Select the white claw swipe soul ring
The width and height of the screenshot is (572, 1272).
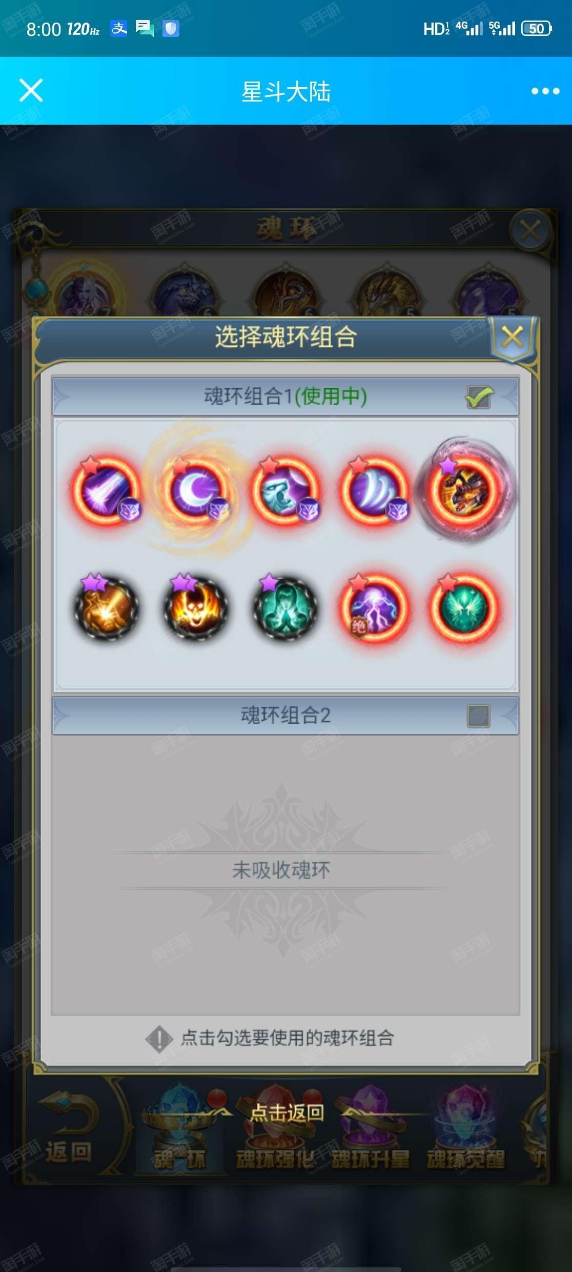pyautogui.click(x=375, y=491)
